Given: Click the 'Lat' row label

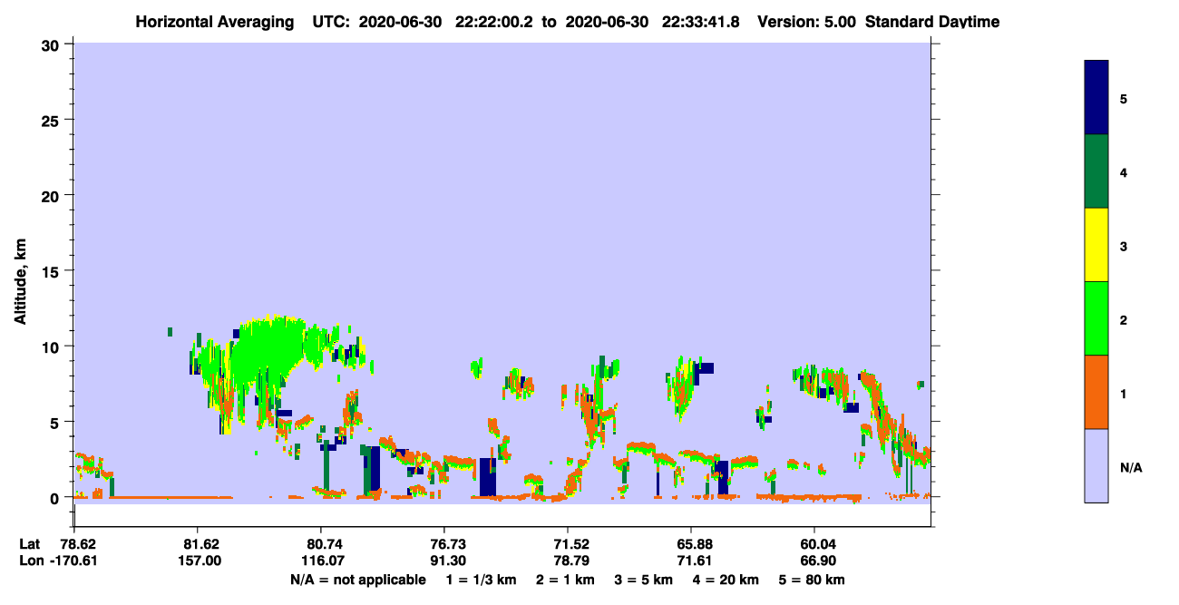Looking at the screenshot, I should coord(29,544).
